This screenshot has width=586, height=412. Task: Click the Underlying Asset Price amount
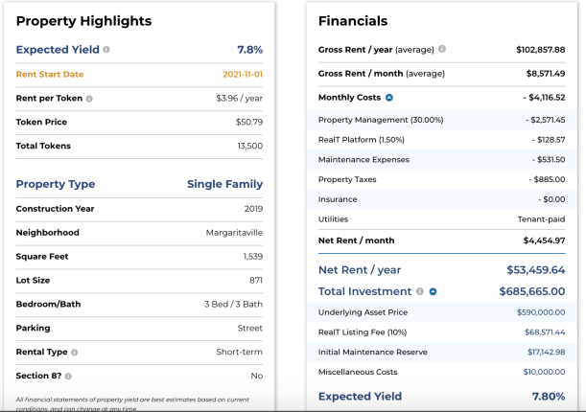tap(541, 312)
